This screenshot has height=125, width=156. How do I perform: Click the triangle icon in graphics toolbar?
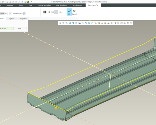124,23
